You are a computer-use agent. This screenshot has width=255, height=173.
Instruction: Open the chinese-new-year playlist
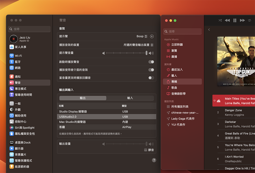(182, 113)
